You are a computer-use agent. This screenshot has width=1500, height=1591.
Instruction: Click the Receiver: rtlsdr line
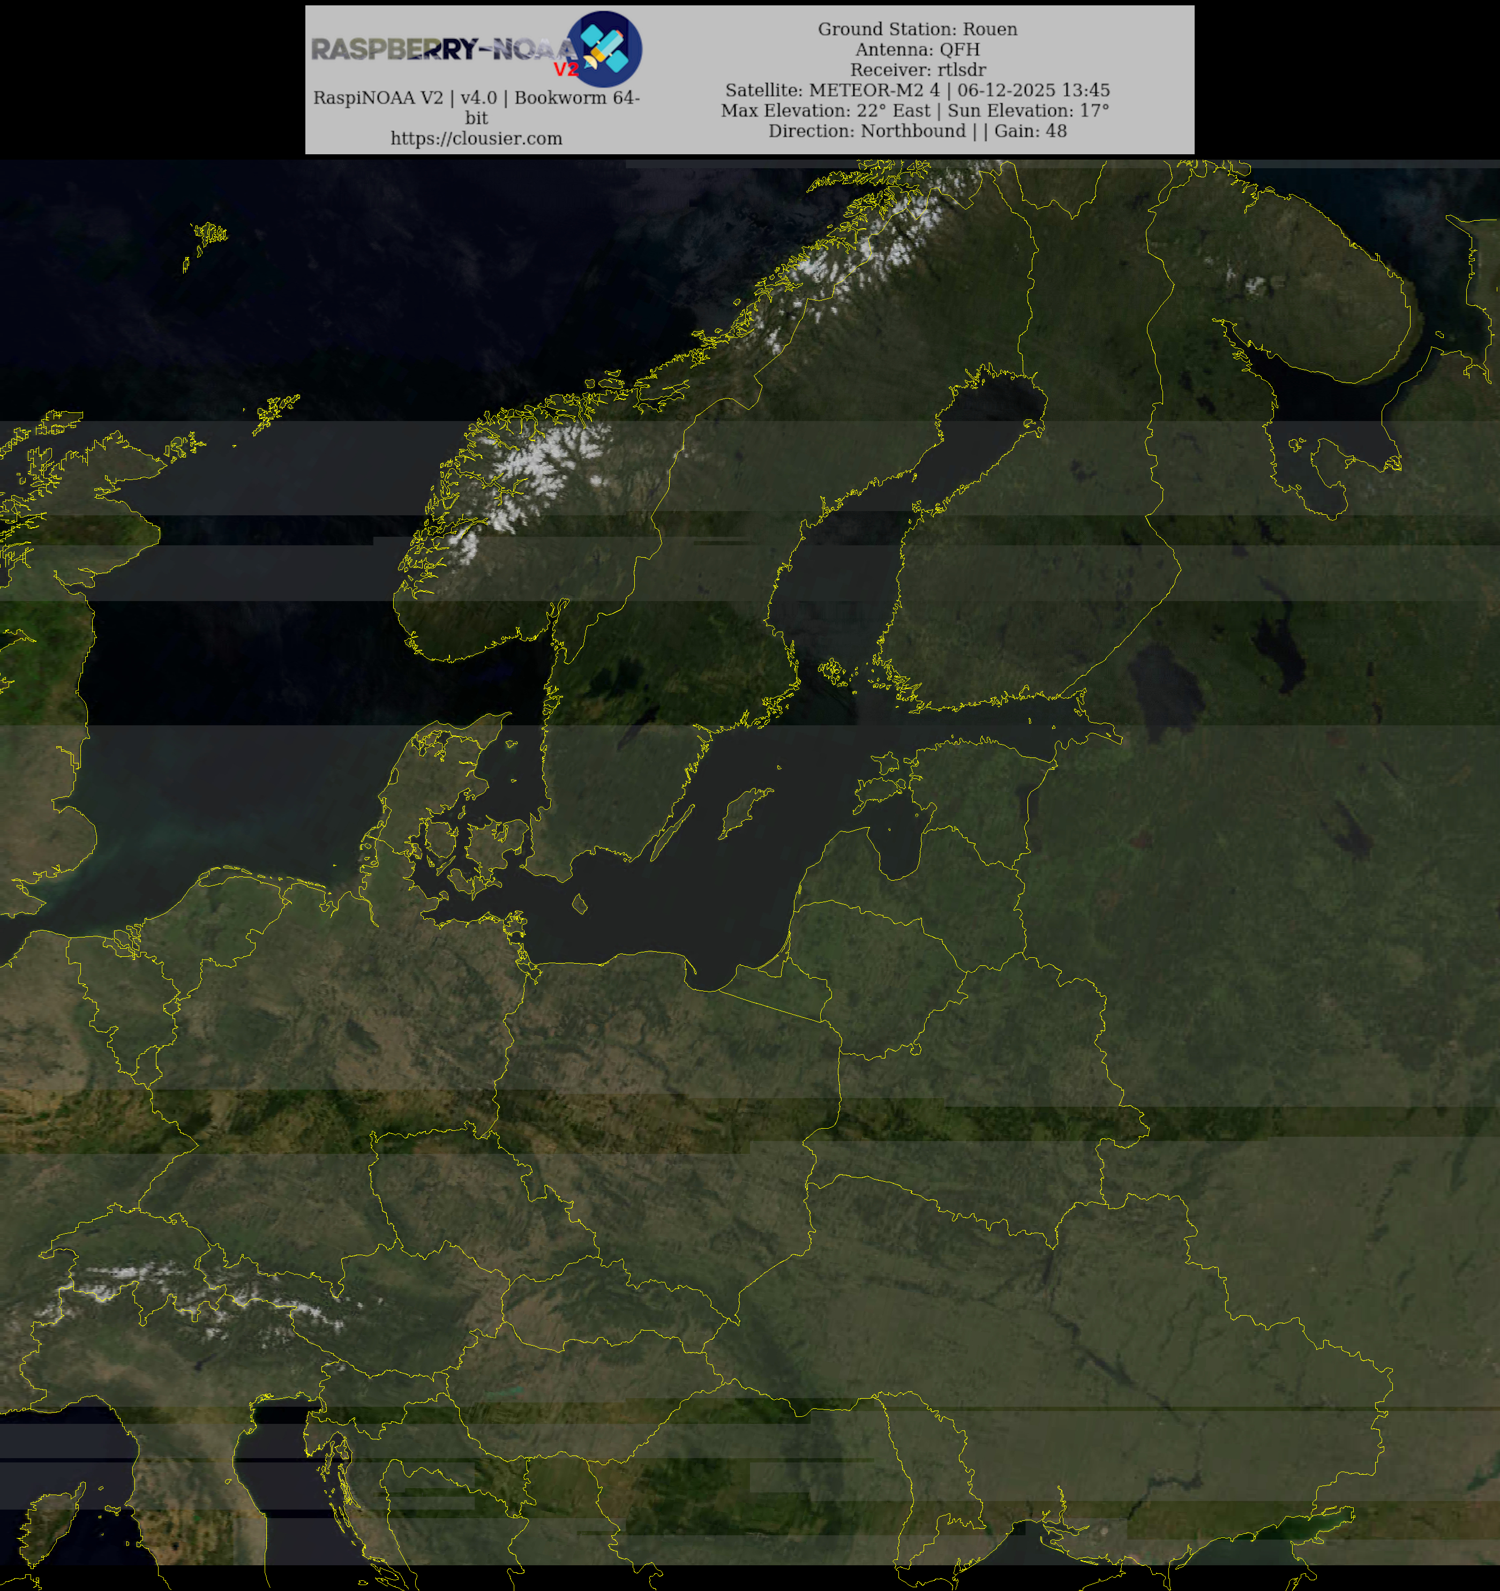click(917, 70)
